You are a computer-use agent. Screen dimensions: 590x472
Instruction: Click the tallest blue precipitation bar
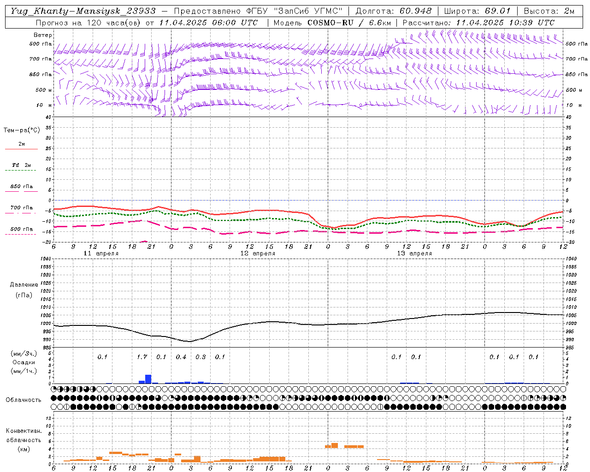click(x=148, y=379)
